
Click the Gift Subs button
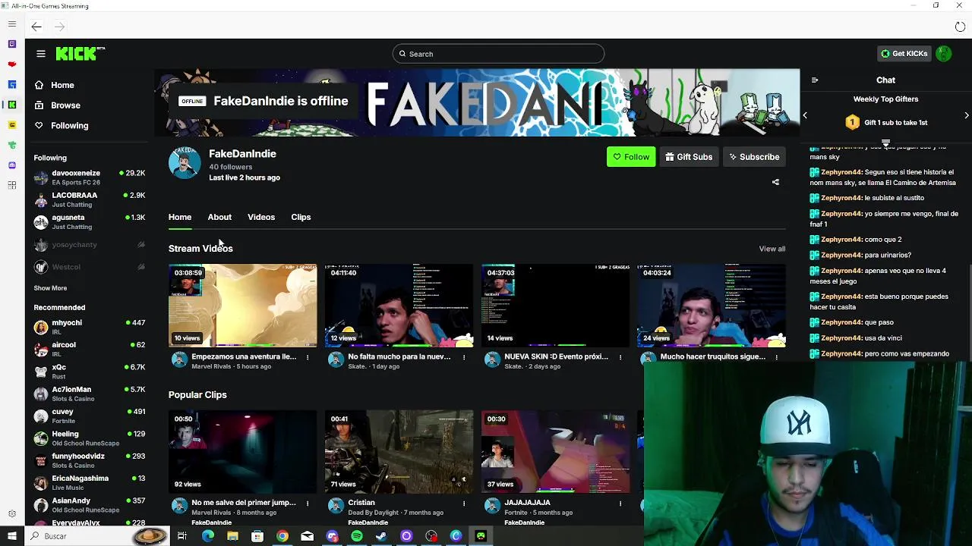click(x=689, y=157)
